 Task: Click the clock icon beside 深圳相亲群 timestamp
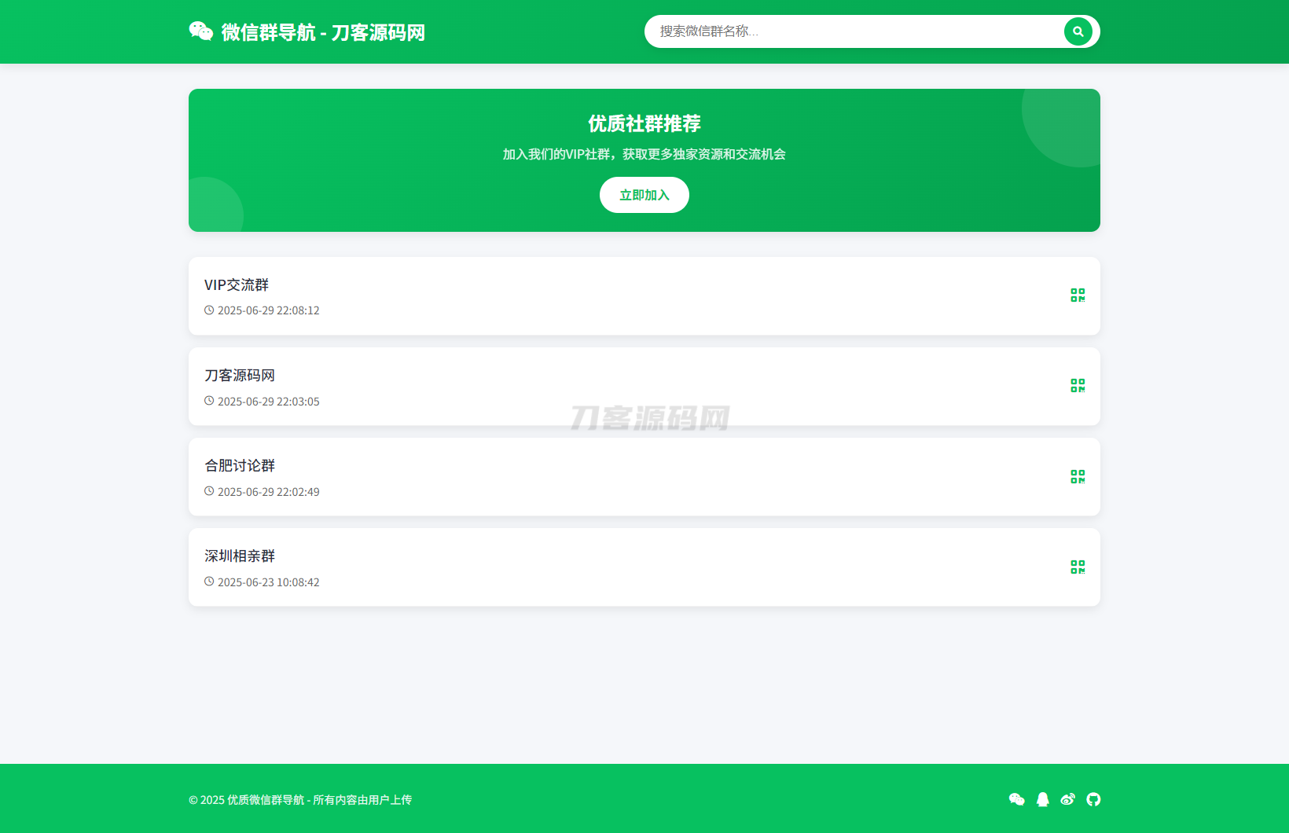[x=208, y=582]
